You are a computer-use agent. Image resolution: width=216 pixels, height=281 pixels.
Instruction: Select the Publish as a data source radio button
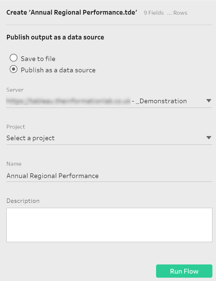tap(14, 69)
